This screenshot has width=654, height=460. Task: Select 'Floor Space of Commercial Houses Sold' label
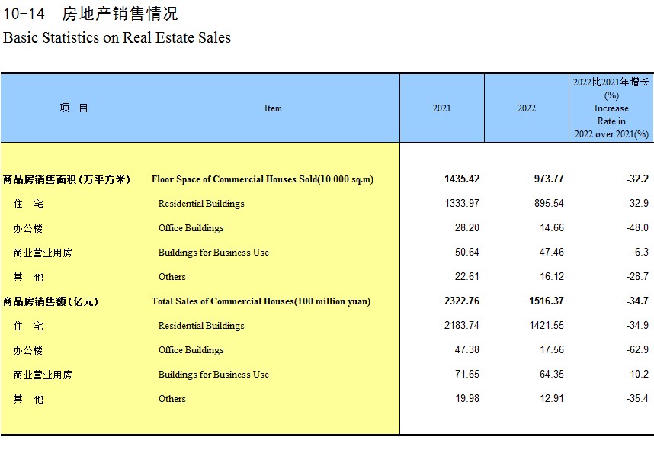(x=262, y=179)
